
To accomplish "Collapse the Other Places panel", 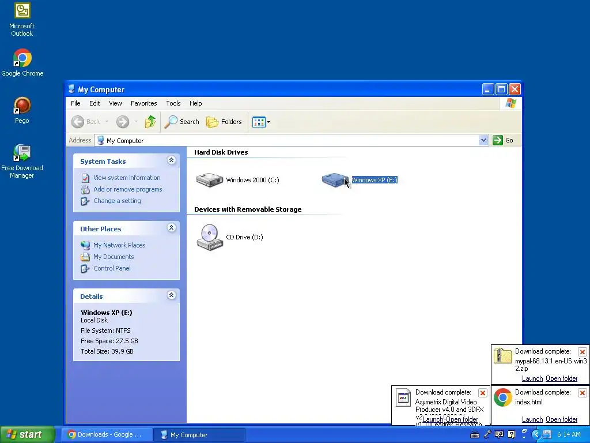I will click(x=171, y=228).
